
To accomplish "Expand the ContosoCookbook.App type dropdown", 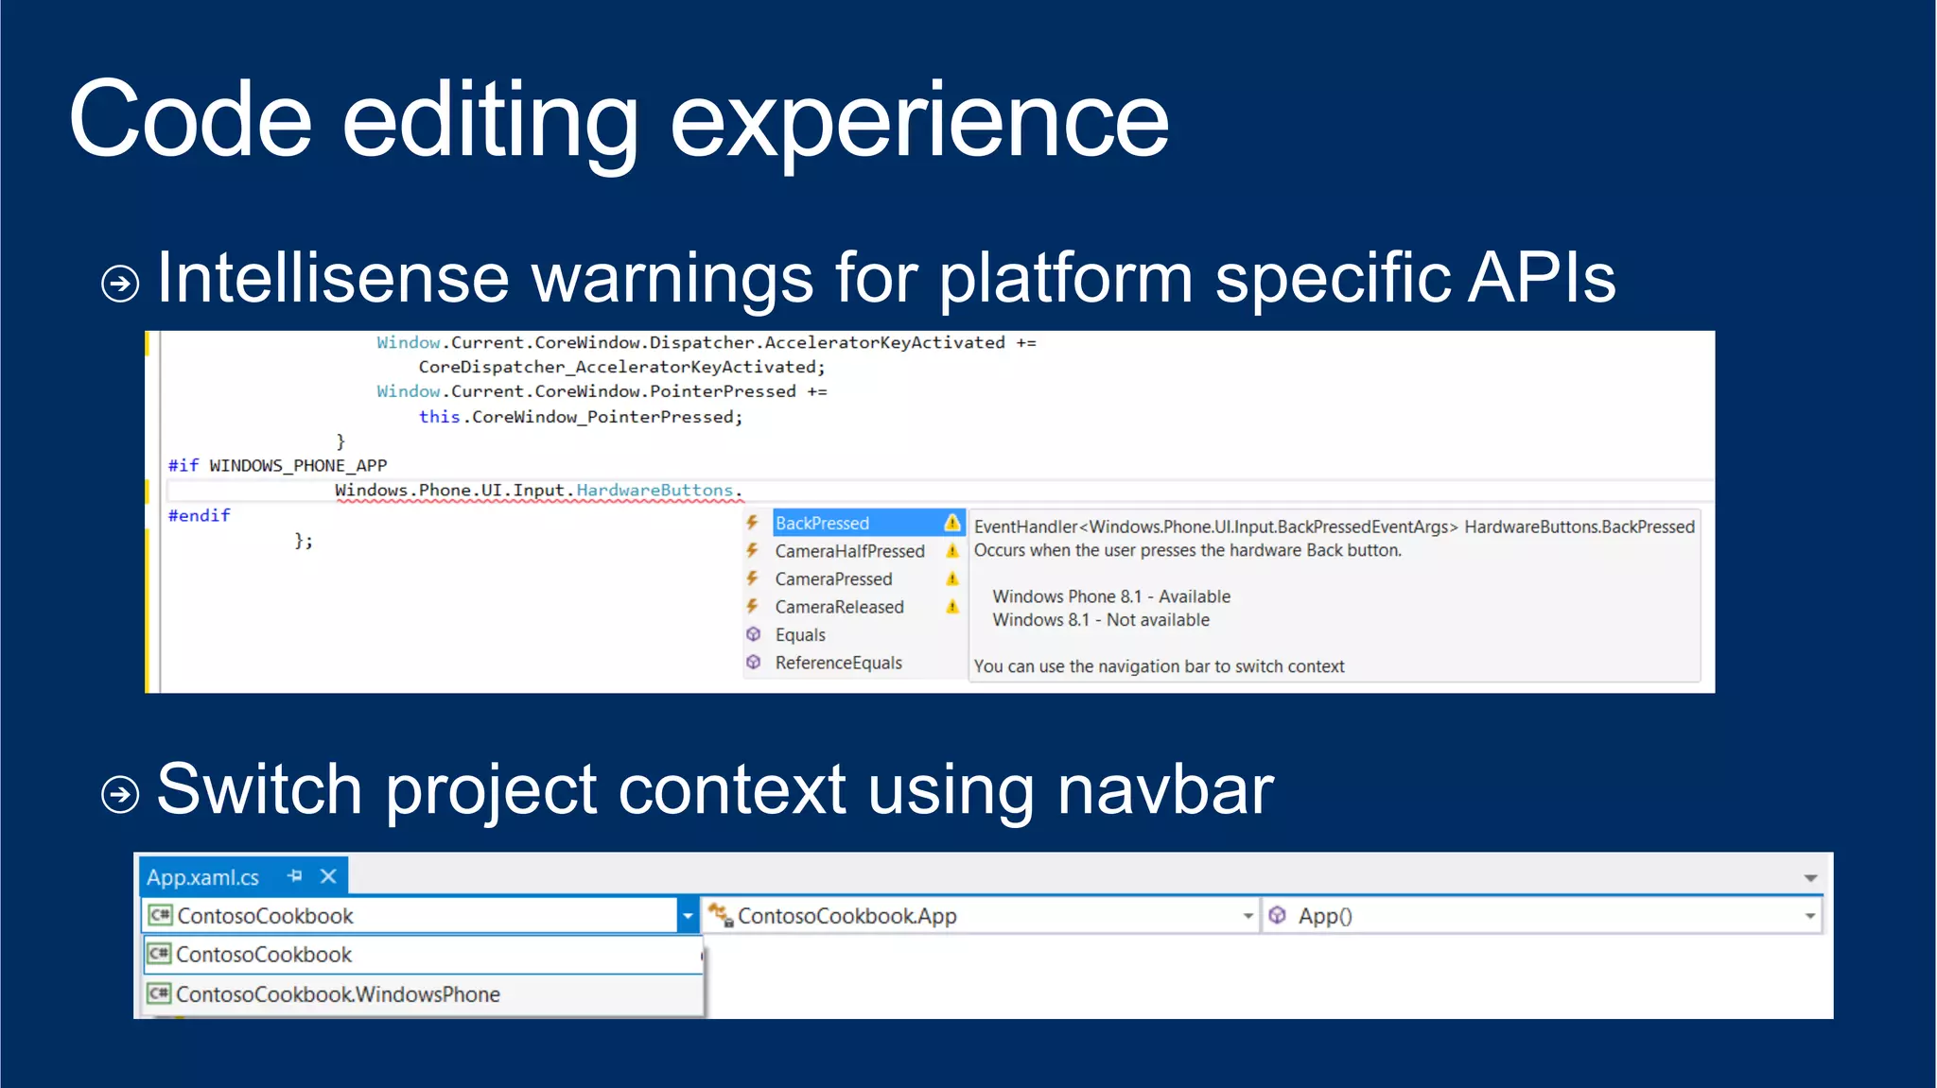I will tap(1248, 915).
